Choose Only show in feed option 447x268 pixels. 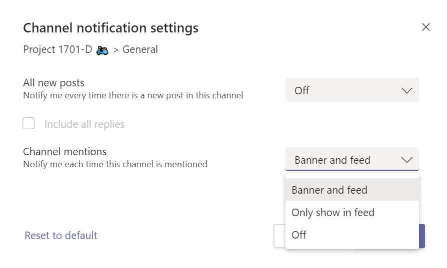(333, 213)
